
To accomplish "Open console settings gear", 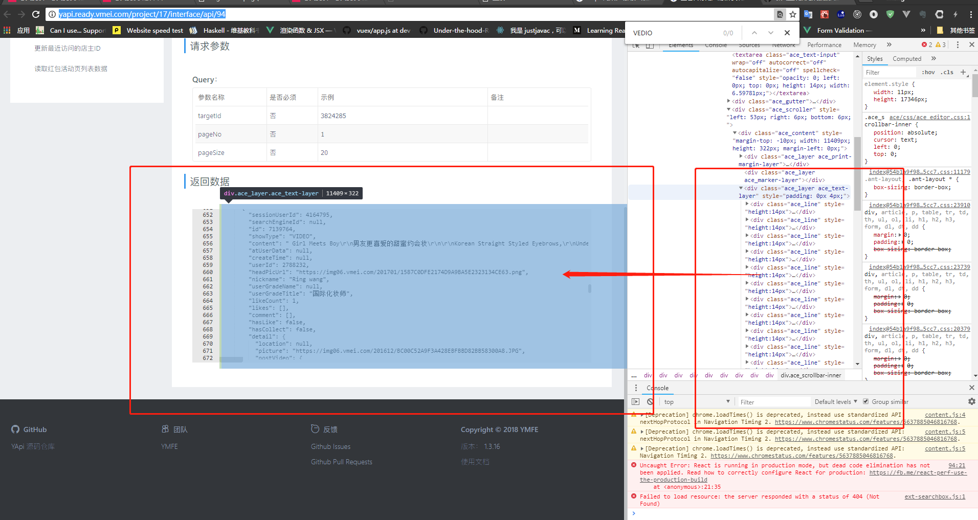I will pyautogui.click(x=971, y=402).
